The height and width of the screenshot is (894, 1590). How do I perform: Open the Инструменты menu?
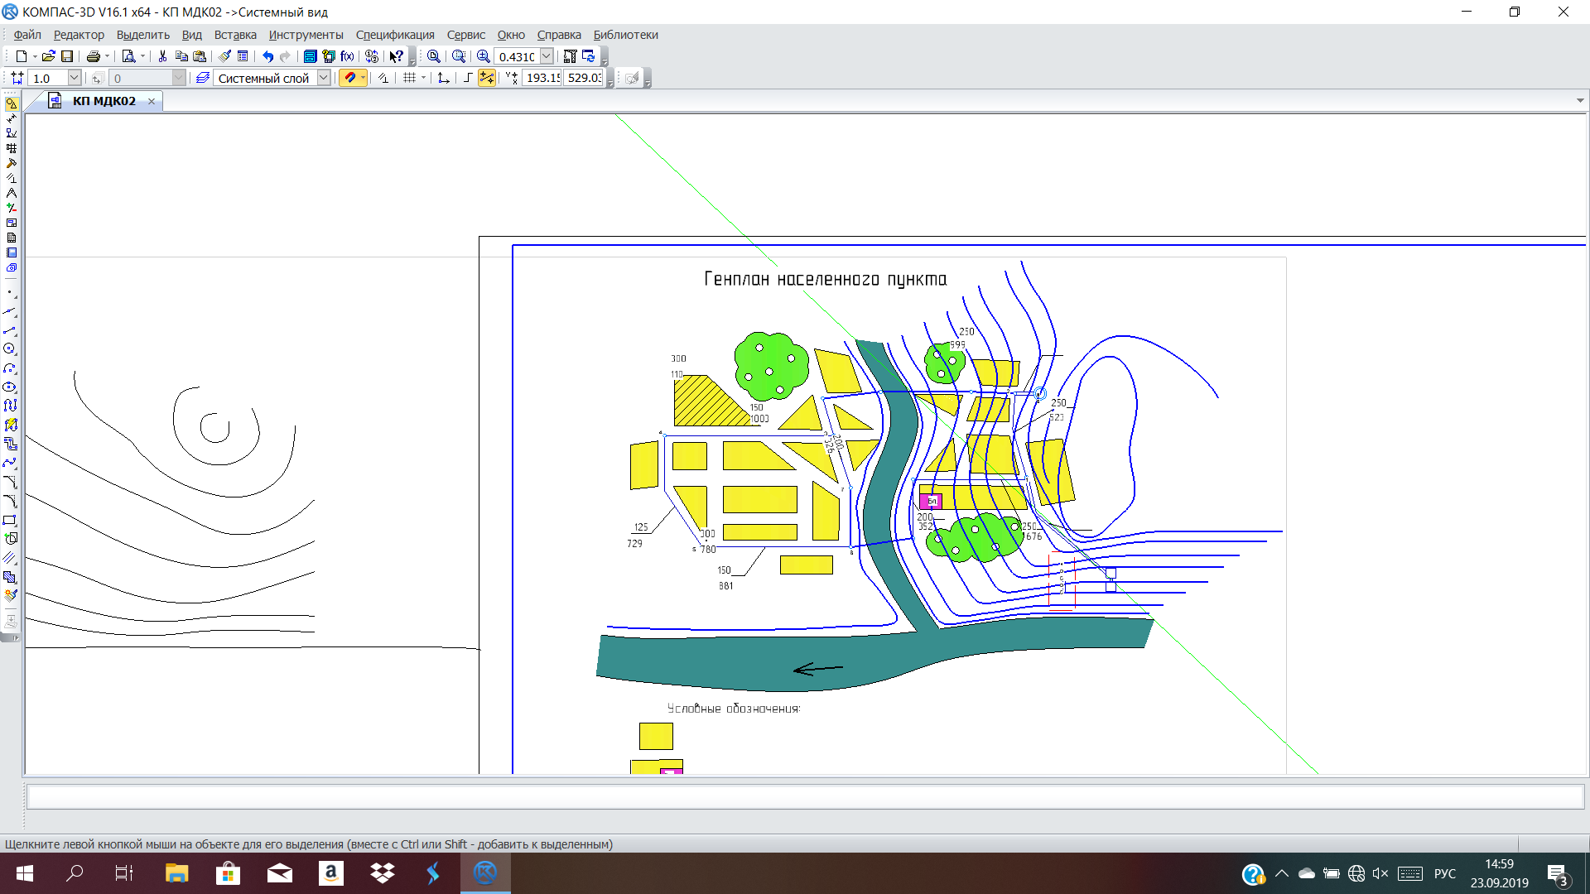(x=306, y=35)
